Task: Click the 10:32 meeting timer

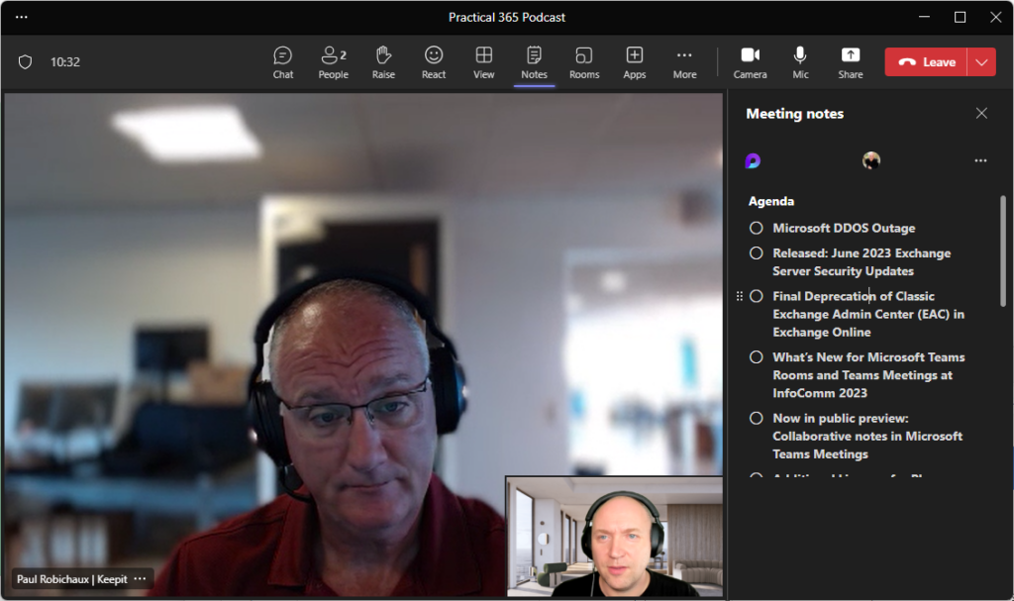Action: [x=65, y=62]
